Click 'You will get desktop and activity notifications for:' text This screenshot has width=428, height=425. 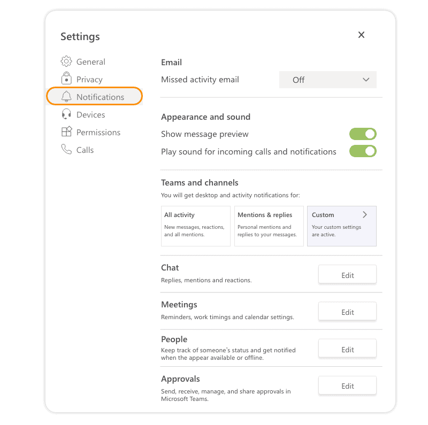[231, 195]
